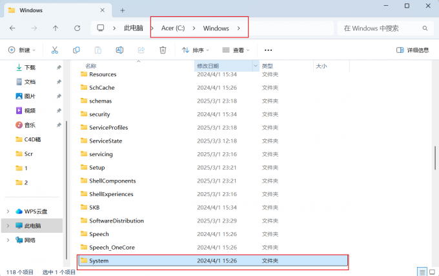The image size is (439, 276).
Task: Expand chevron after Acer (C:) breadcrumb
Action: pyautogui.click(x=194, y=28)
